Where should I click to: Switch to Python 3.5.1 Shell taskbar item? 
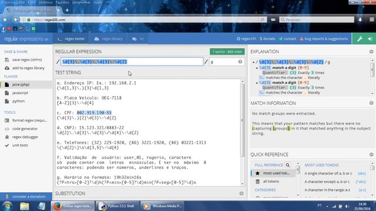(117, 206)
